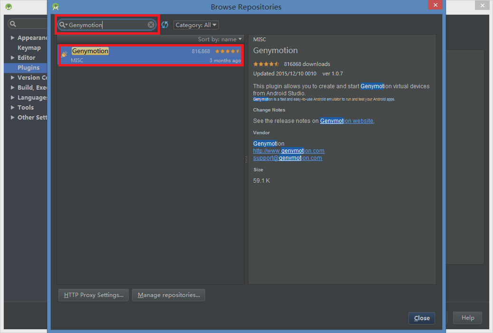Viewport: 493px width, 333px height.
Task: Open the http://www.genymotion.com link
Action: tap(289, 151)
